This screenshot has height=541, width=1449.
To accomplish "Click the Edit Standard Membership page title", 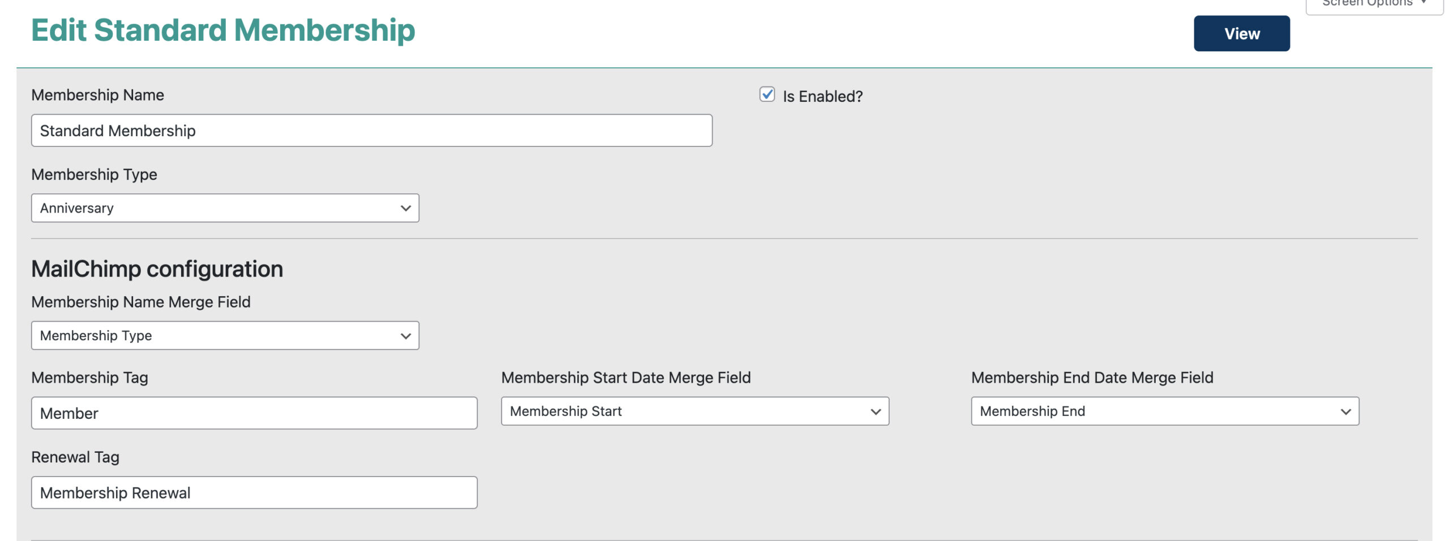I will point(223,31).
